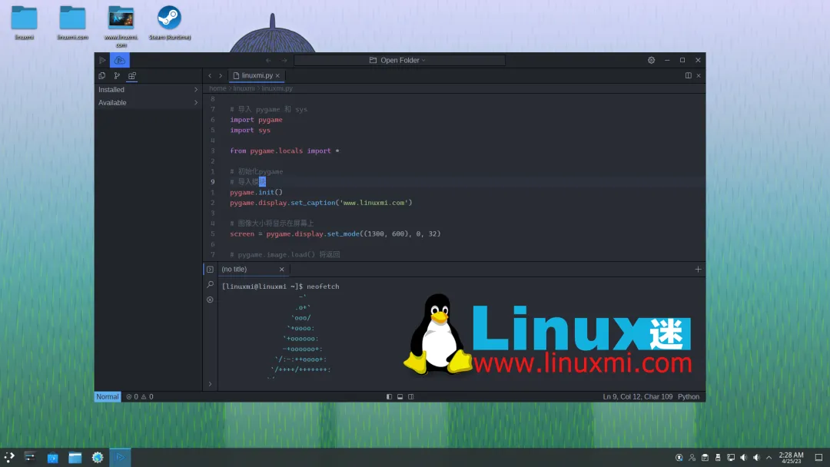
Task: Open the taskbar system settings sliders icon
Action: tap(30, 458)
